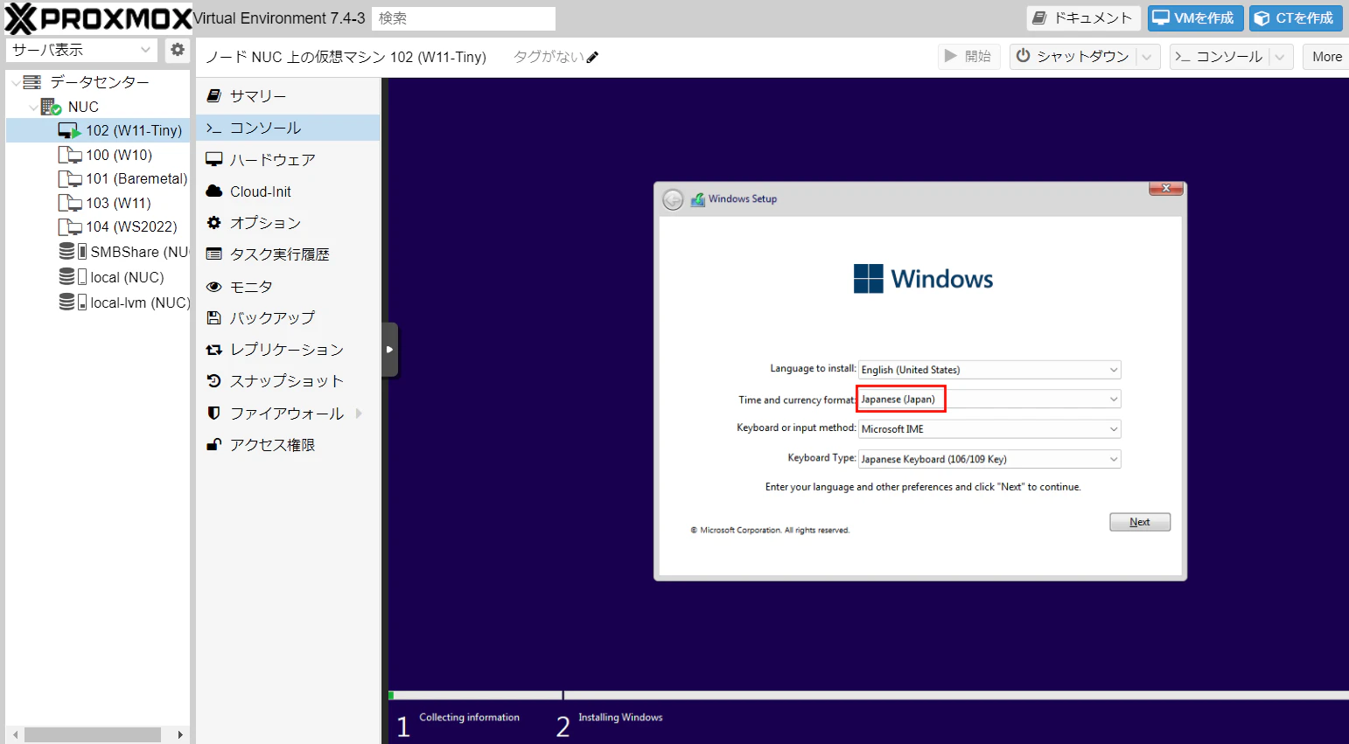Open the サマリー tab
This screenshot has width=1349, height=744.
[x=288, y=96]
